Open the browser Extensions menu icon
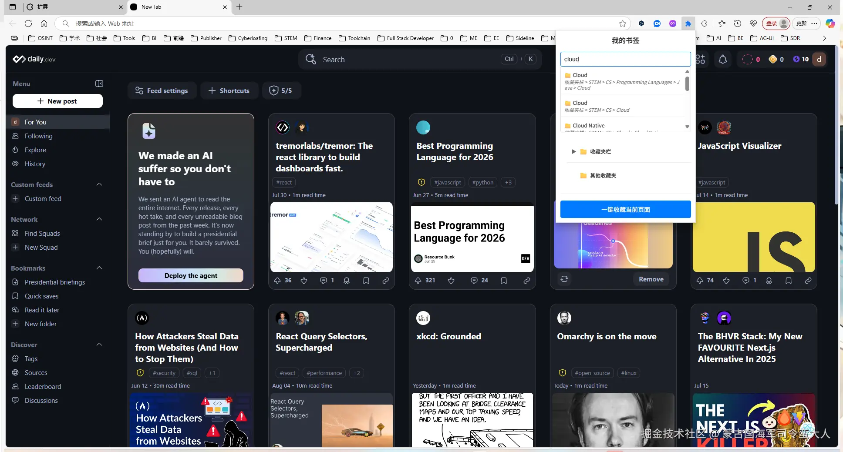This screenshot has width=843, height=452. (x=704, y=23)
